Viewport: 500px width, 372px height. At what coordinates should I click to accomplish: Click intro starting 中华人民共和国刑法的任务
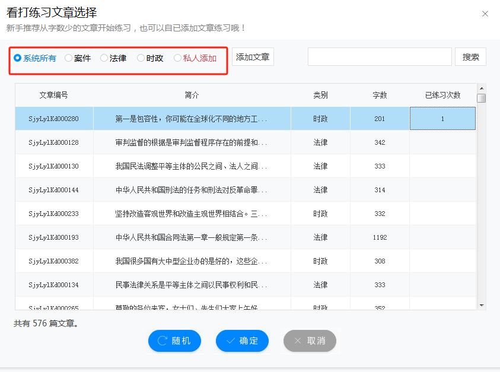[x=192, y=190]
